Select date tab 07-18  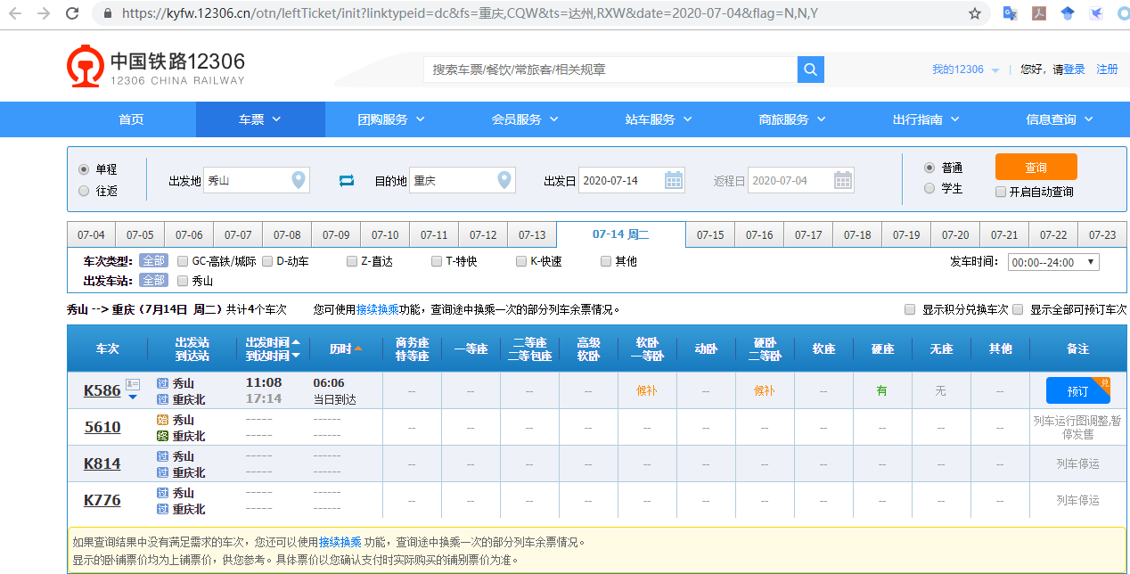coord(857,235)
